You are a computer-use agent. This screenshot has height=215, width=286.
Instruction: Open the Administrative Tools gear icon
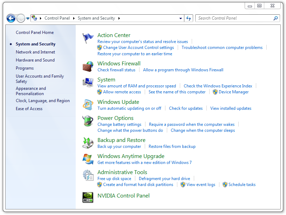(88, 175)
